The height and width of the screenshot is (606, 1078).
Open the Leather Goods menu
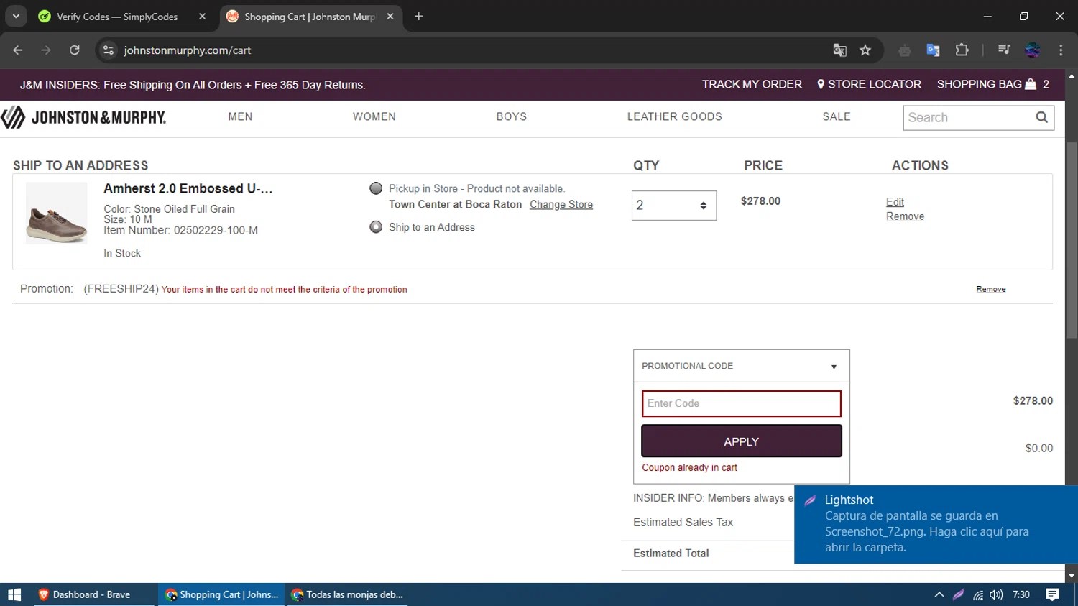click(675, 116)
